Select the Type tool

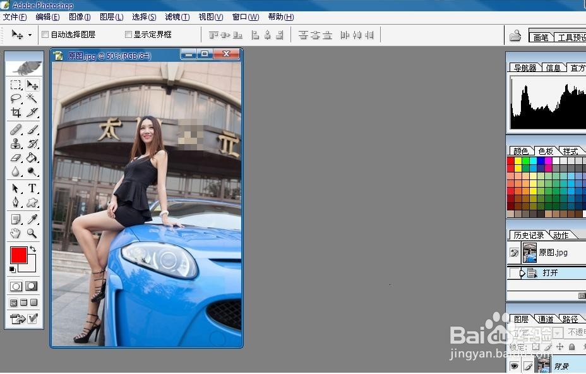(32, 188)
